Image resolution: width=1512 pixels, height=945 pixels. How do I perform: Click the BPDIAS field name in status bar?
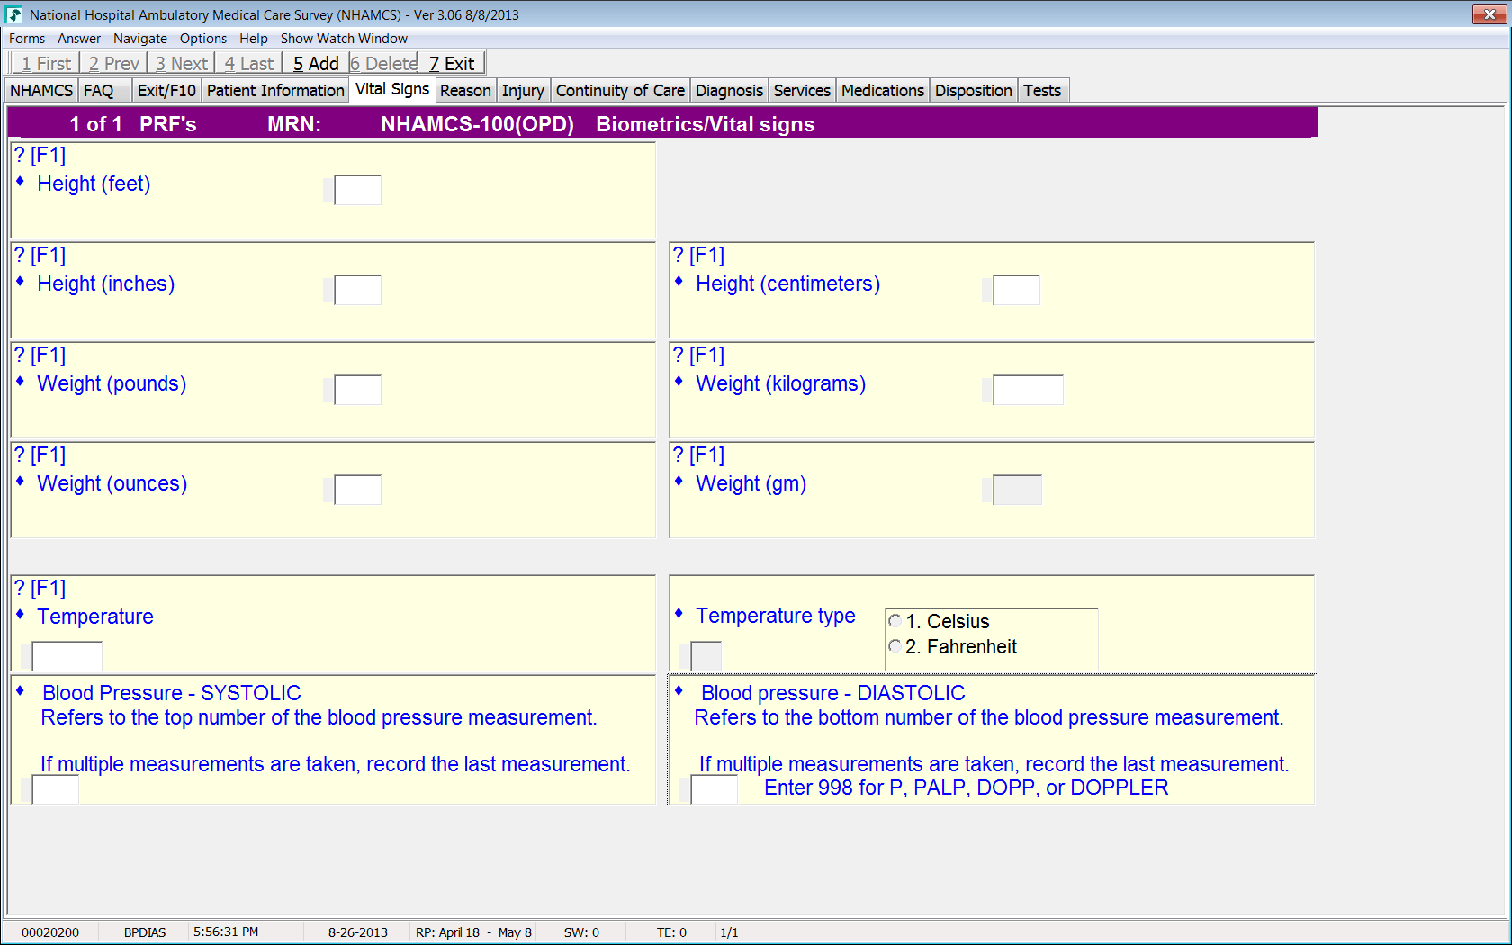click(x=145, y=932)
